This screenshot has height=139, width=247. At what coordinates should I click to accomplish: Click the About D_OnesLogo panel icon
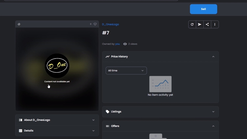tap(21, 120)
